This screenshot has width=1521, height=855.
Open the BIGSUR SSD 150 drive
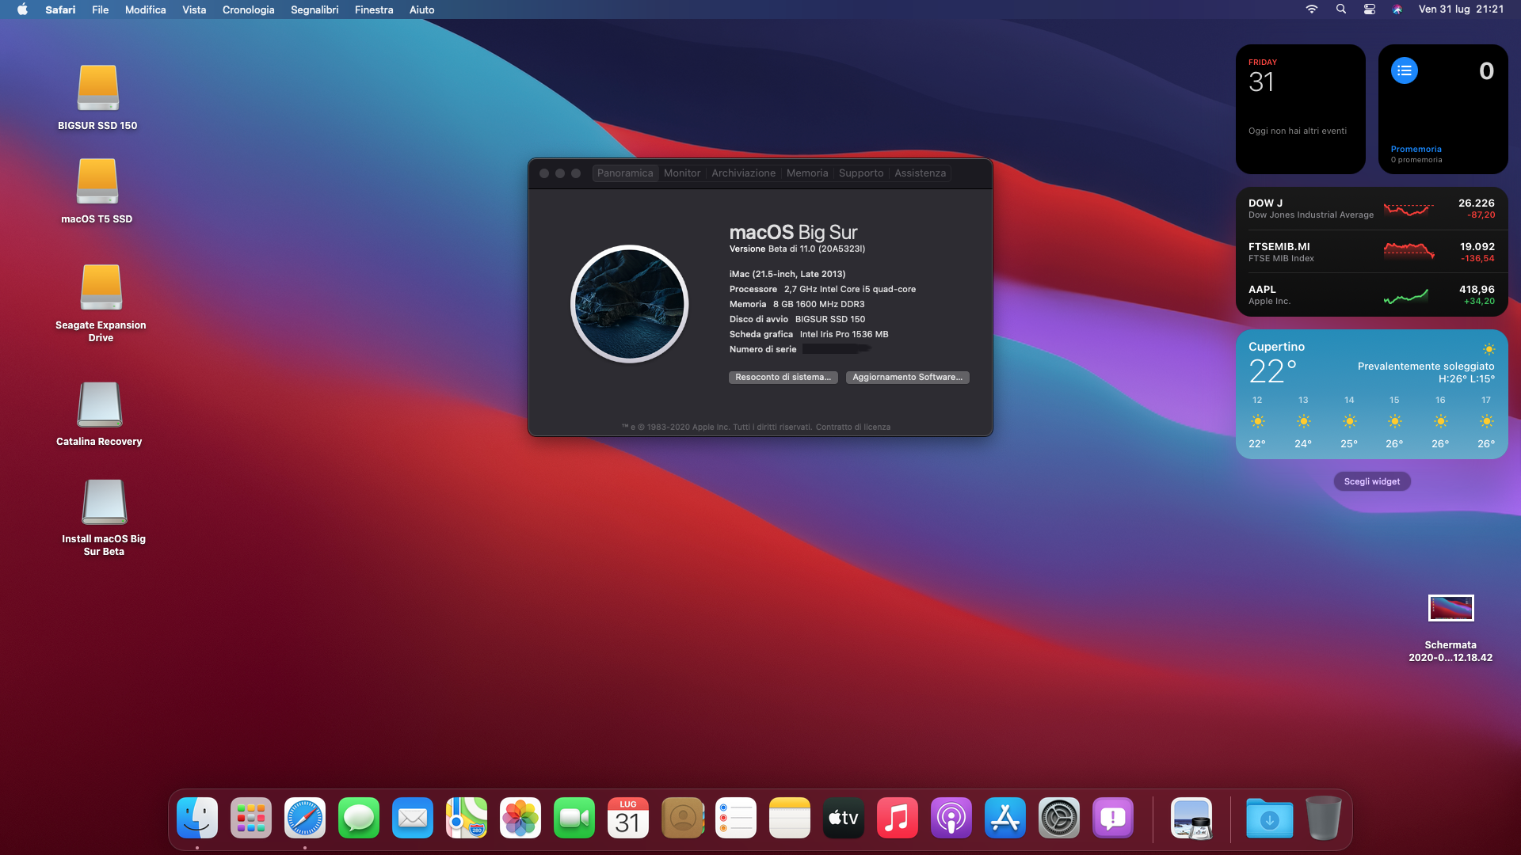(x=97, y=89)
